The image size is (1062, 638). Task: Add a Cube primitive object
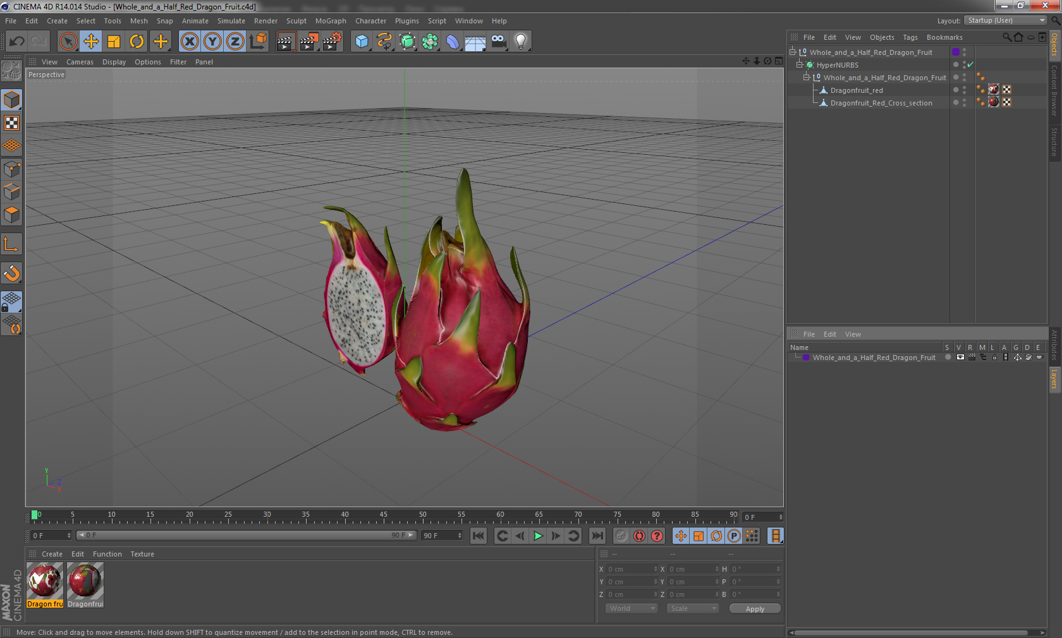tap(362, 42)
